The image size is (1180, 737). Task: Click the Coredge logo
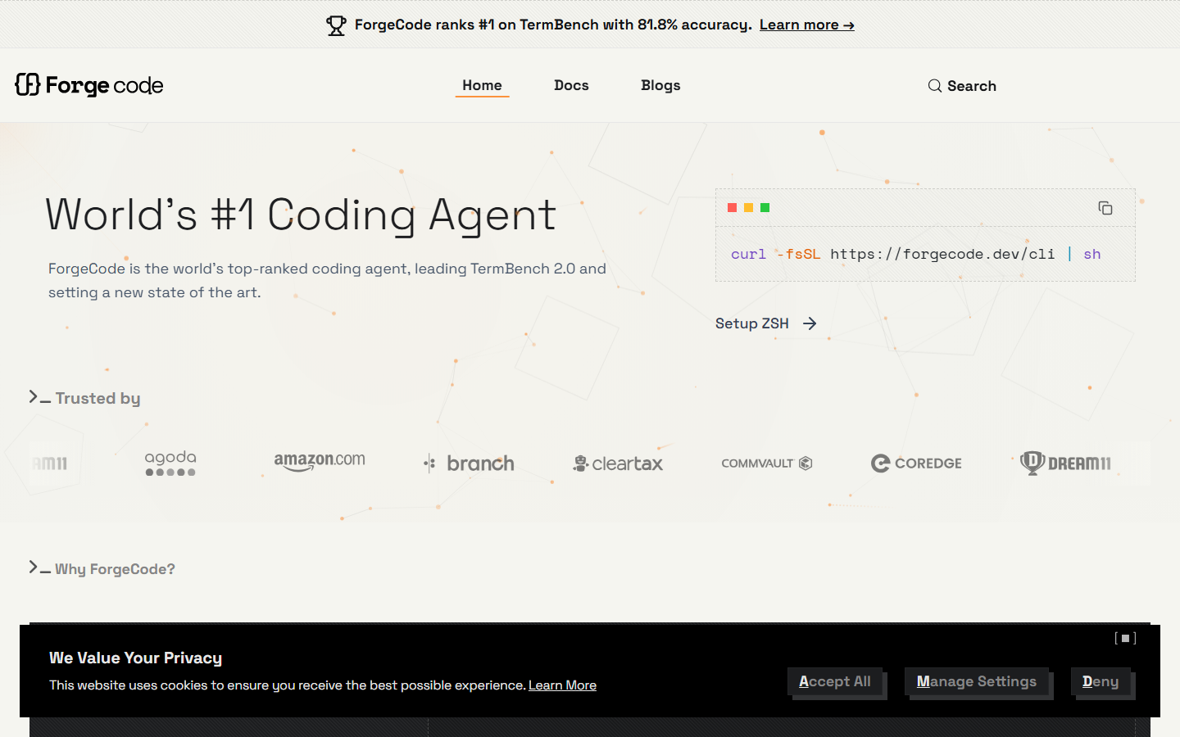915,463
